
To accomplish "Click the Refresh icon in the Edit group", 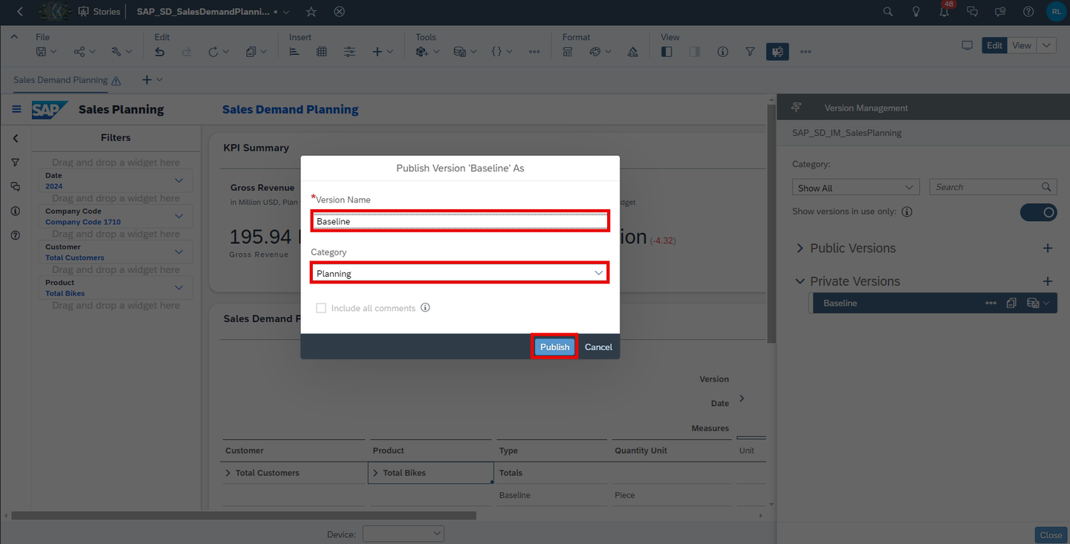I will pos(214,52).
